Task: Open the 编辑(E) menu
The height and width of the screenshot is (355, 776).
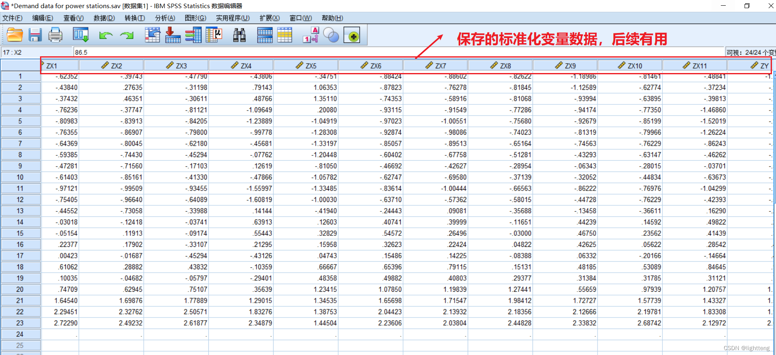Action: pos(42,18)
